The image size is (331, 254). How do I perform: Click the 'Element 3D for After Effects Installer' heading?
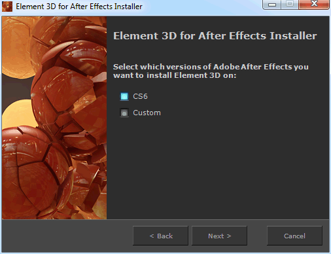pos(215,36)
